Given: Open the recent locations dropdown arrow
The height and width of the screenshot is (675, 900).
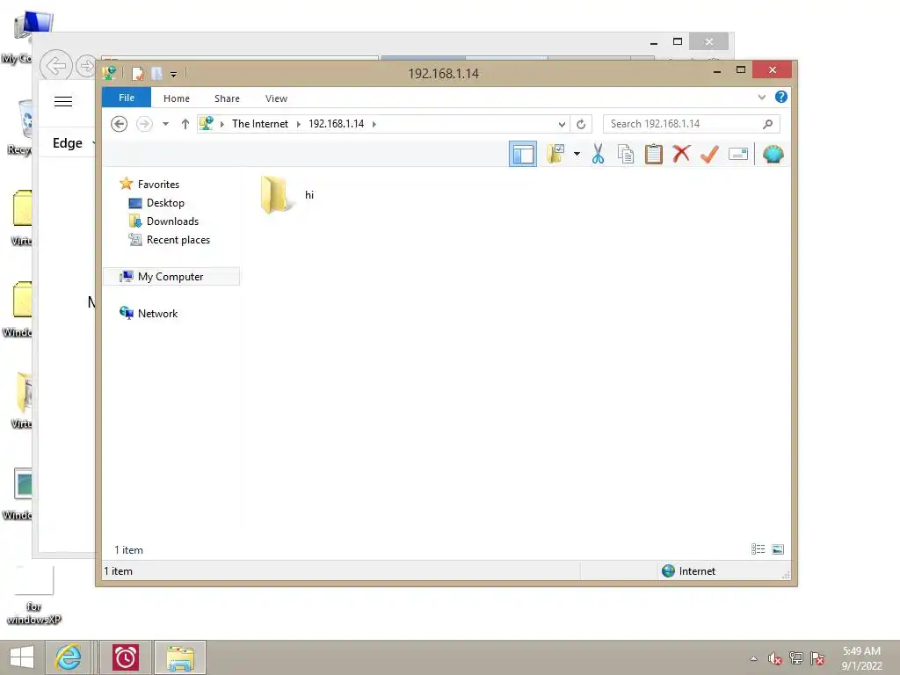Looking at the screenshot, I should (x=165, y=123).
